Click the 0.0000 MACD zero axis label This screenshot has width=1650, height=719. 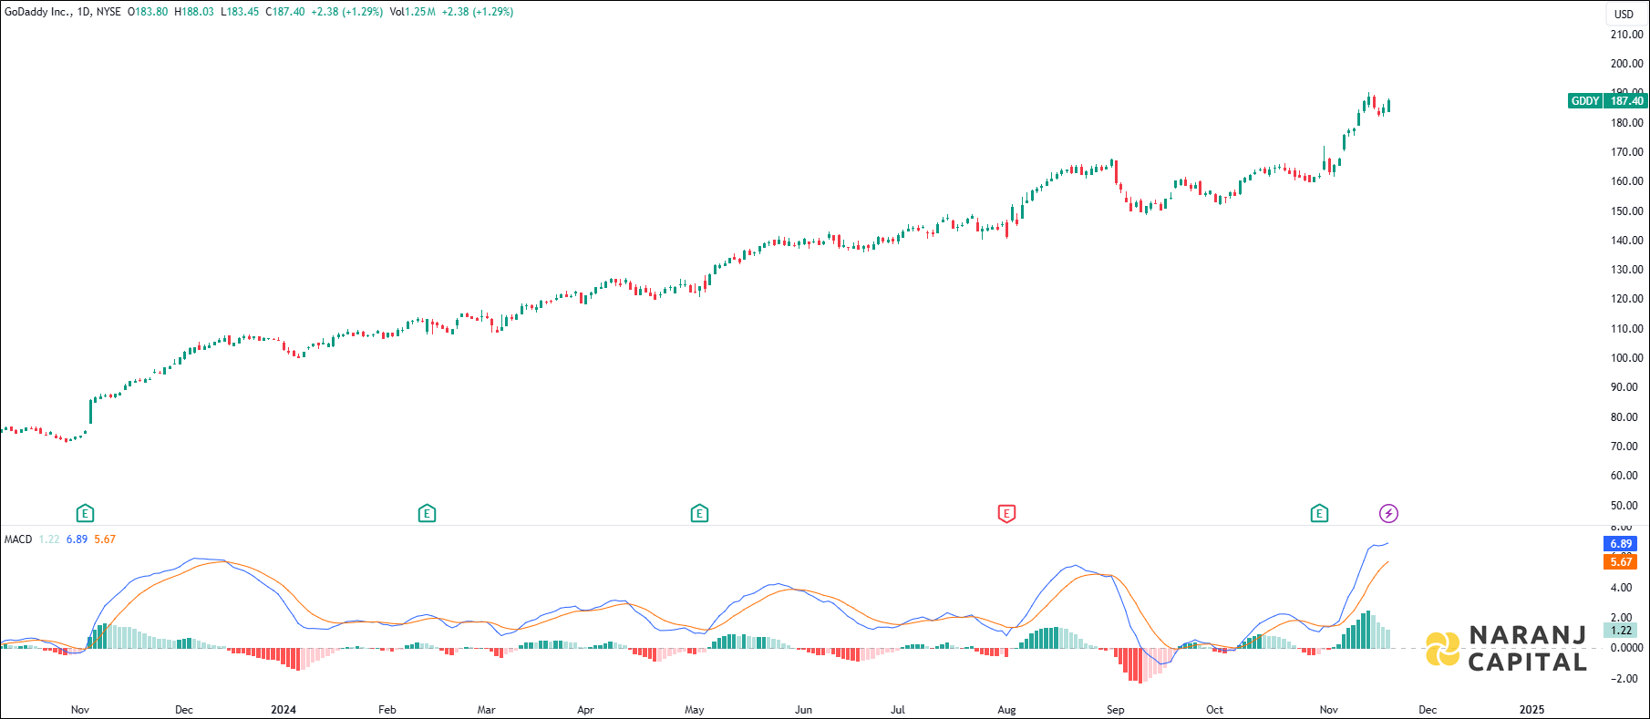coord(1626,648)
